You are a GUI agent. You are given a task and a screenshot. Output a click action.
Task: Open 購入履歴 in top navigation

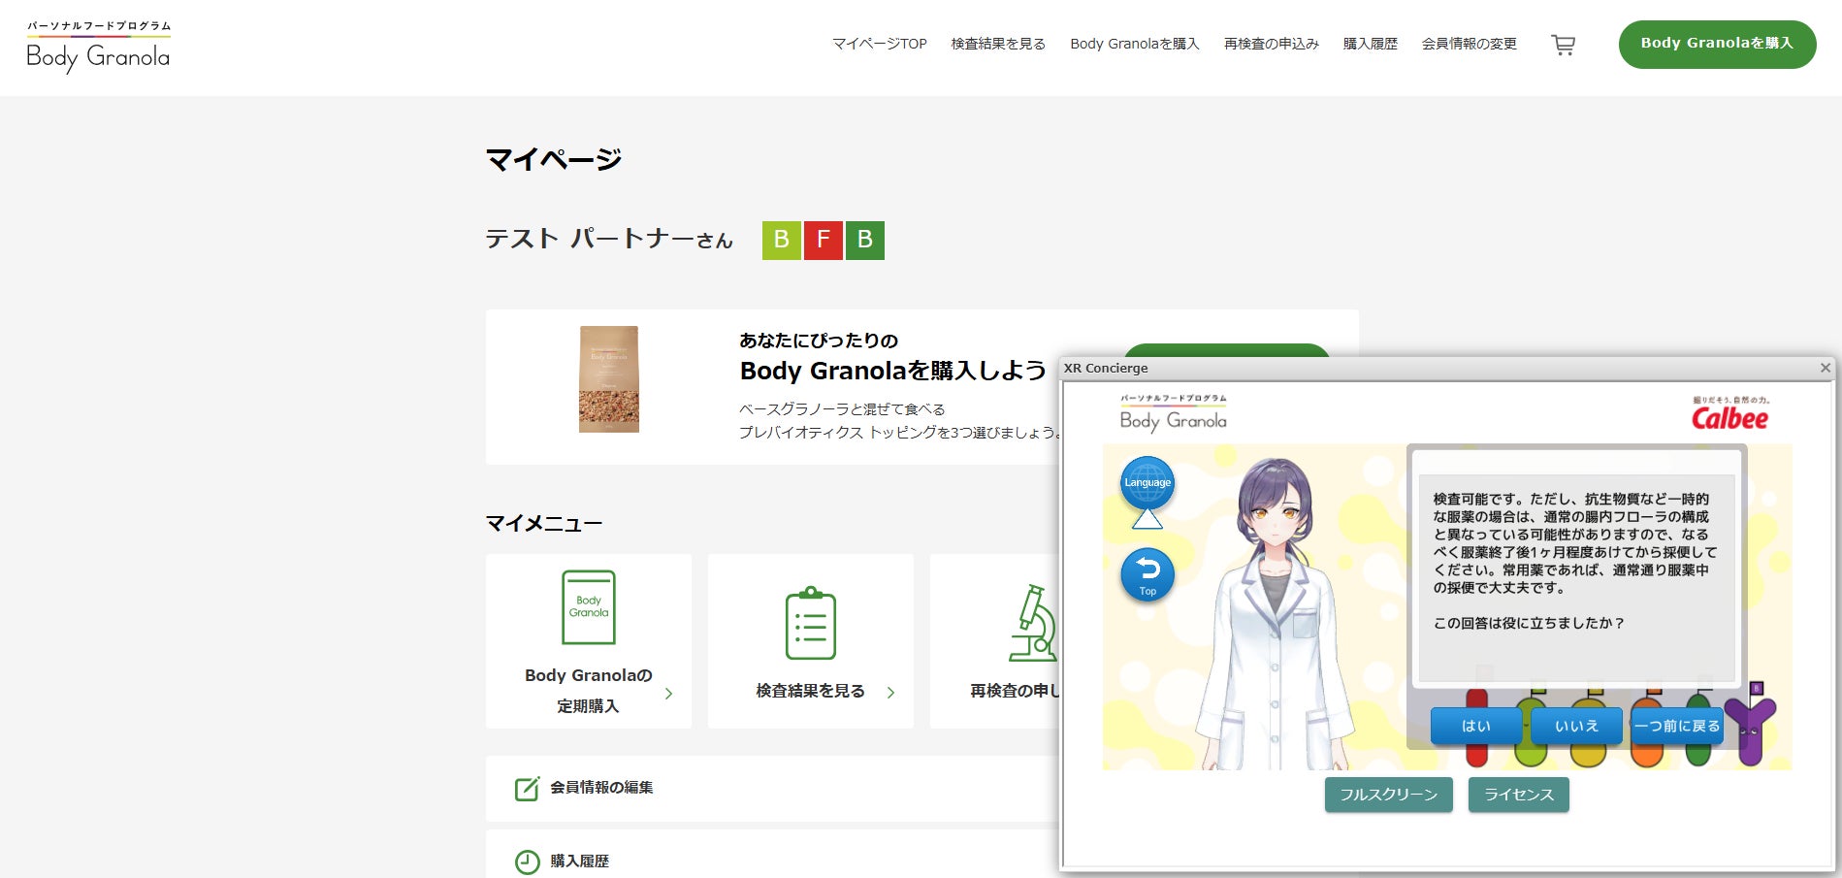pyautogui.click(x=1371, y=44)
